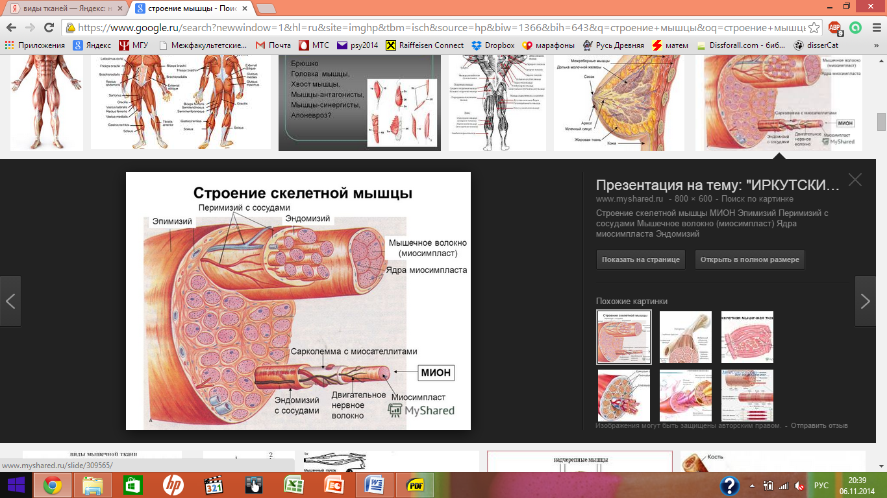The image size is (887, 498).
Task: Open the матем bookmark
Action: tap(670, 45)
